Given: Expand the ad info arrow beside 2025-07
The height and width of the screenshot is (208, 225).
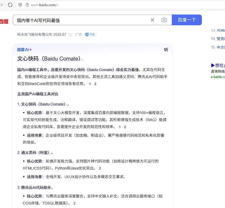Looking at the screenshot, I should tap(70, 35).
